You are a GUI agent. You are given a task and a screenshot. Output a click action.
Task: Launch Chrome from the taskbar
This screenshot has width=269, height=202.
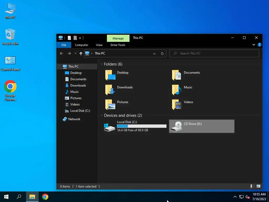tap(45, 197)
